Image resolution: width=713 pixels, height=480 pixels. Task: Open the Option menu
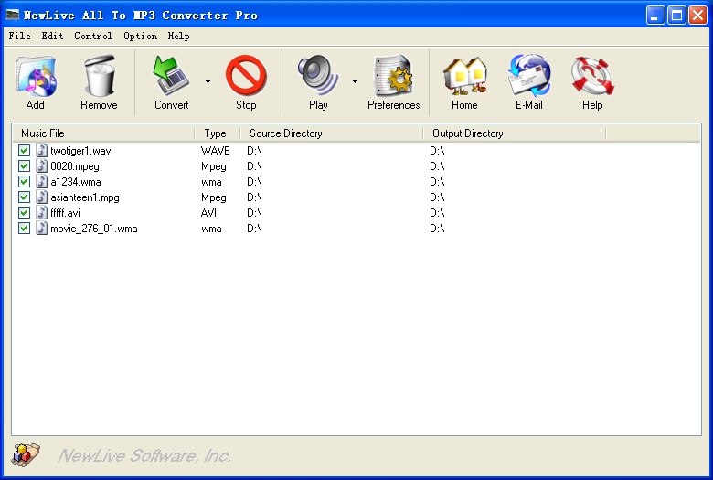[x=140, y=36]
